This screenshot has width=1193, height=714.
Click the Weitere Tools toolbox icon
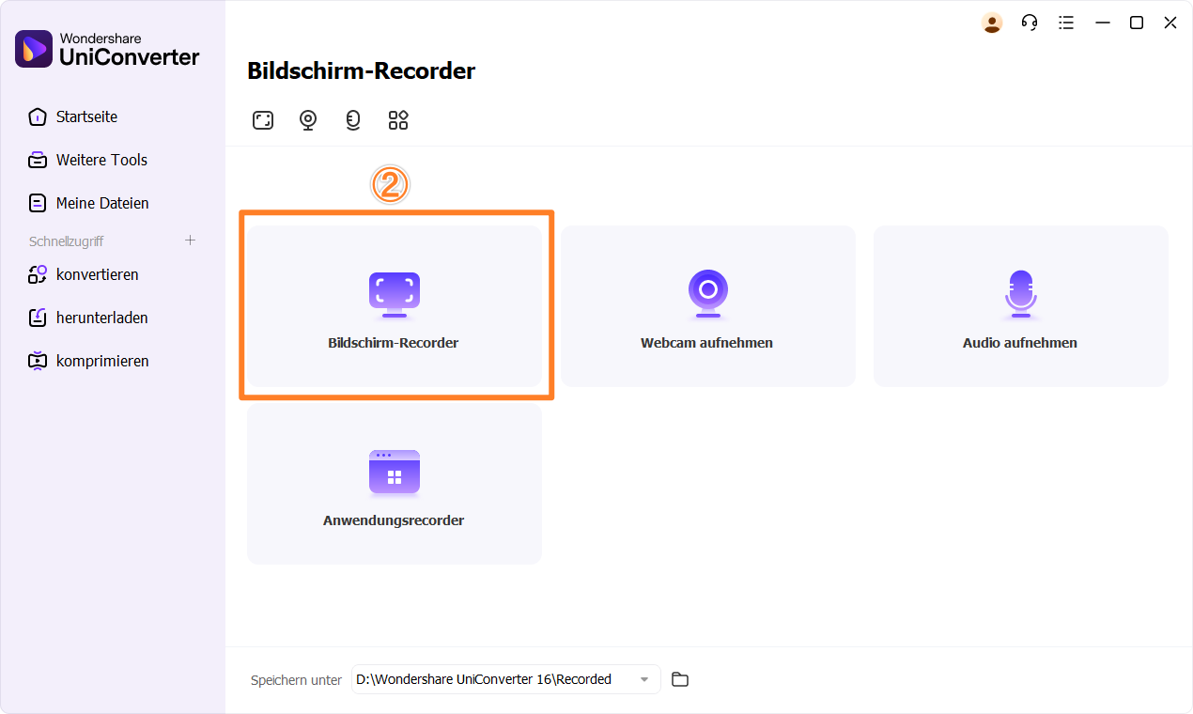pyautogui.click(x=38, y=160)
